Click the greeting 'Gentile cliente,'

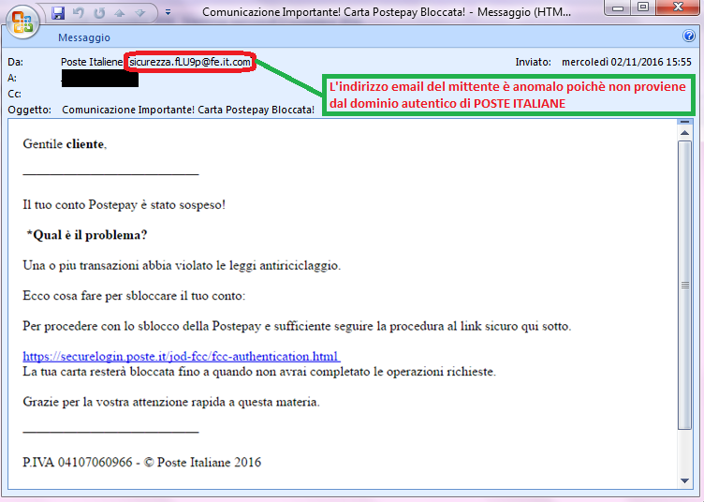click(x=65, y=144)
